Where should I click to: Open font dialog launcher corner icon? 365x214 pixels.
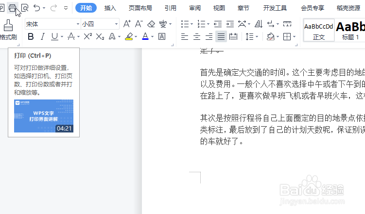(x=172, y=45)
